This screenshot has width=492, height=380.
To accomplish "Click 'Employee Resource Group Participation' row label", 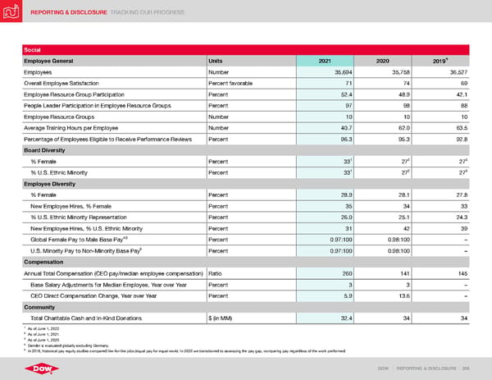I will [74, 94].
